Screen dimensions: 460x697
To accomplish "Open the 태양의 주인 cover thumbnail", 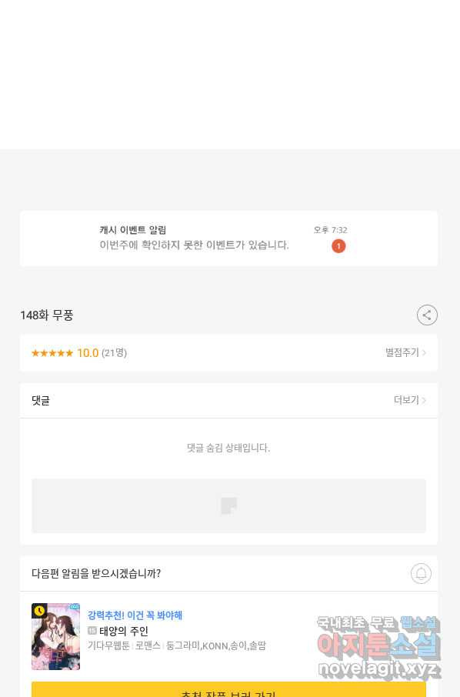I will (55, 636).
